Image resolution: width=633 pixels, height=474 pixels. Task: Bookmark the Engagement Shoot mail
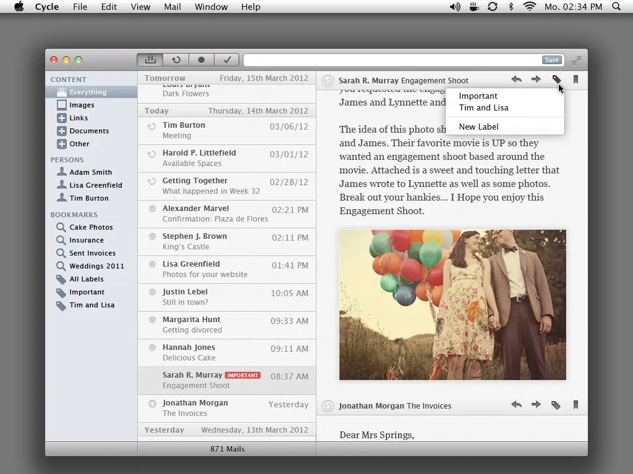tap(576, 80)
